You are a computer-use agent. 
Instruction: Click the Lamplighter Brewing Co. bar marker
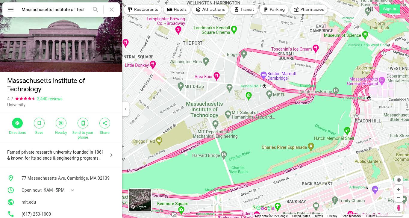(x=178, y=30)
